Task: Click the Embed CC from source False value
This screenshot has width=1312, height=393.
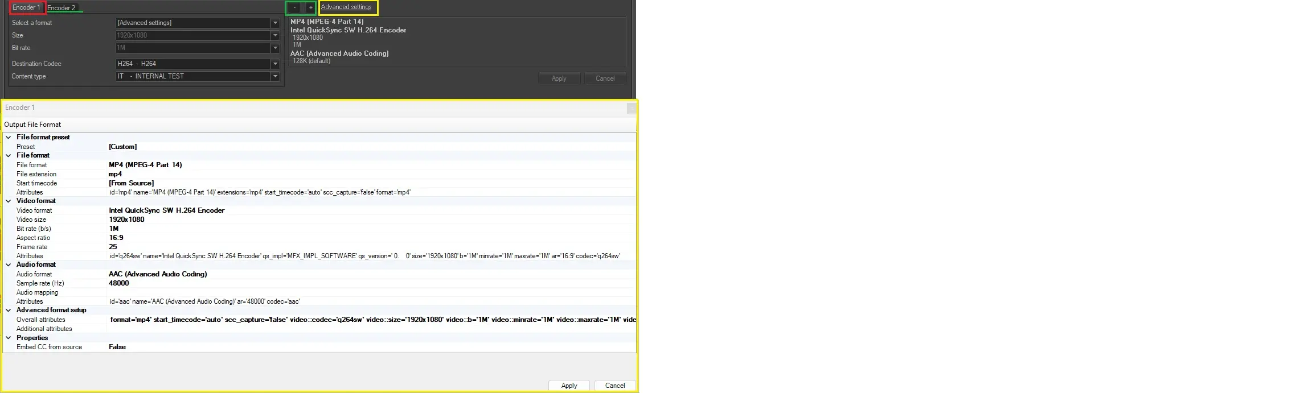Action: coord(117,347)
